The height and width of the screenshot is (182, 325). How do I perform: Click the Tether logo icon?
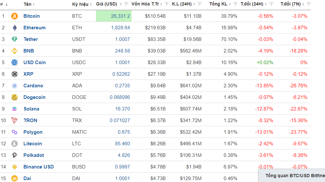tap(15, 39)
